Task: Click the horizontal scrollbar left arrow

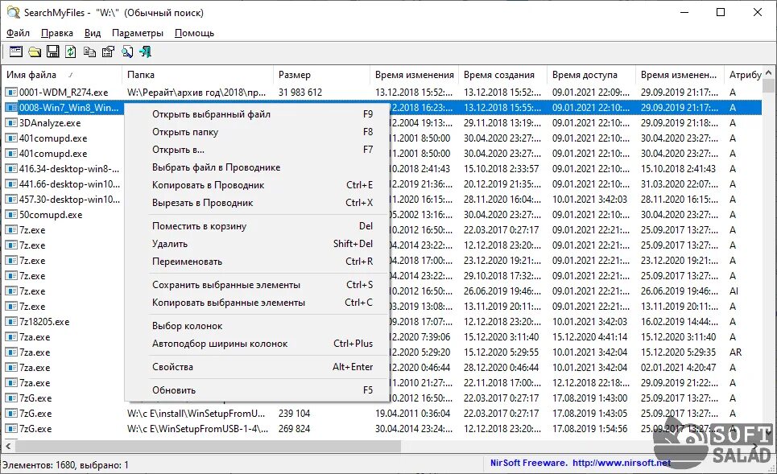Action: tap(8, 447)
